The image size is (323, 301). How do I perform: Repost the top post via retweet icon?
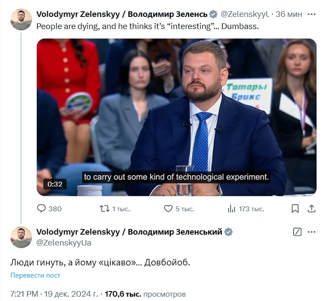pos(104,209)
